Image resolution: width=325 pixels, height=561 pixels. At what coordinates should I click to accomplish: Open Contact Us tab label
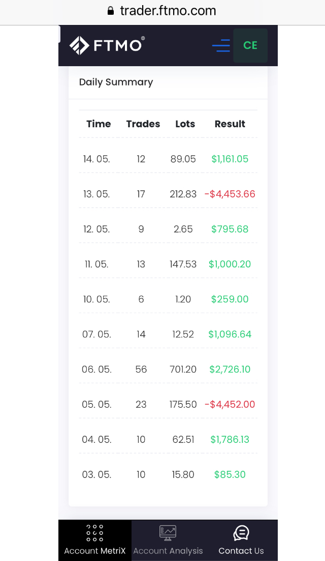pyautogui.click(x=241, y=551)
